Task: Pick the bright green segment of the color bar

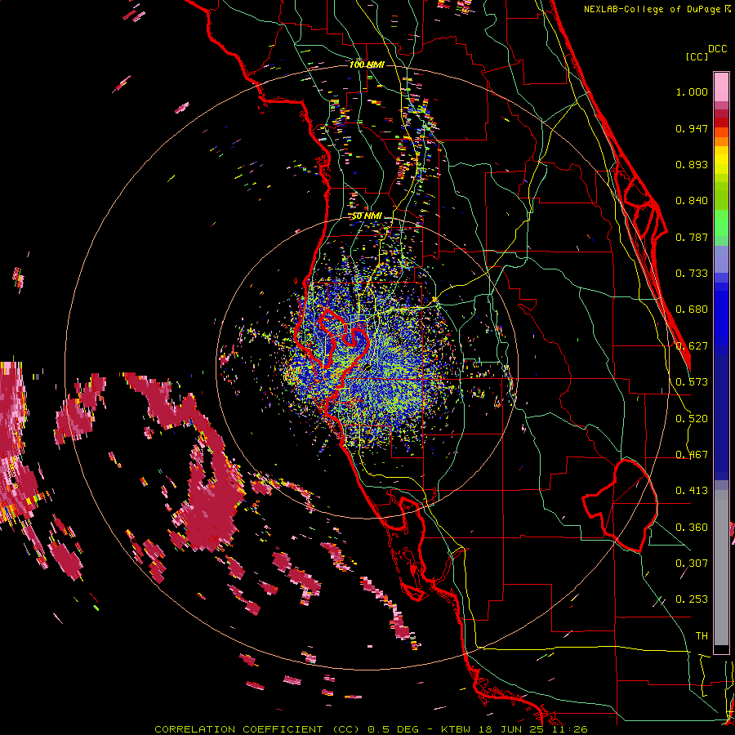Action: 721,223
